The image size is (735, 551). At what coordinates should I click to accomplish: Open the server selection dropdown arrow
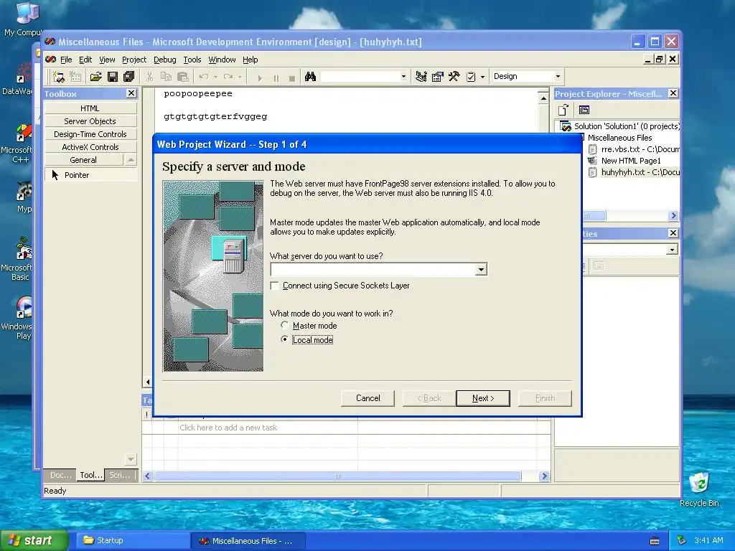click(481, 270)
